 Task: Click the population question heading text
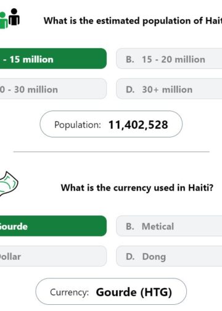133,21
